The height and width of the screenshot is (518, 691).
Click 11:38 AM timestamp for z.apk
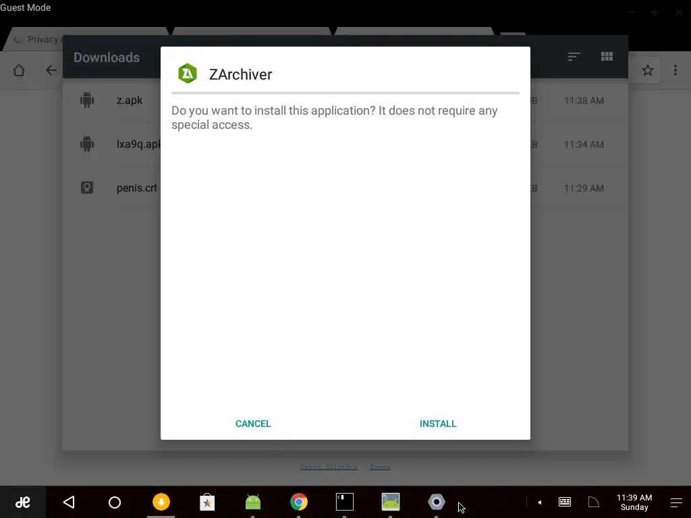point(584,100)
